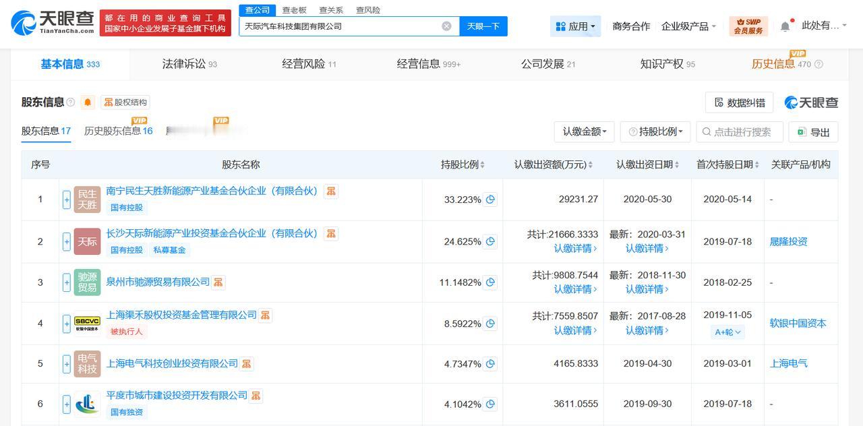Viewport: 863px width, 426px height.
Task: Click equity structure icon after 上海渠禾股权
Action: click(265, 315)
